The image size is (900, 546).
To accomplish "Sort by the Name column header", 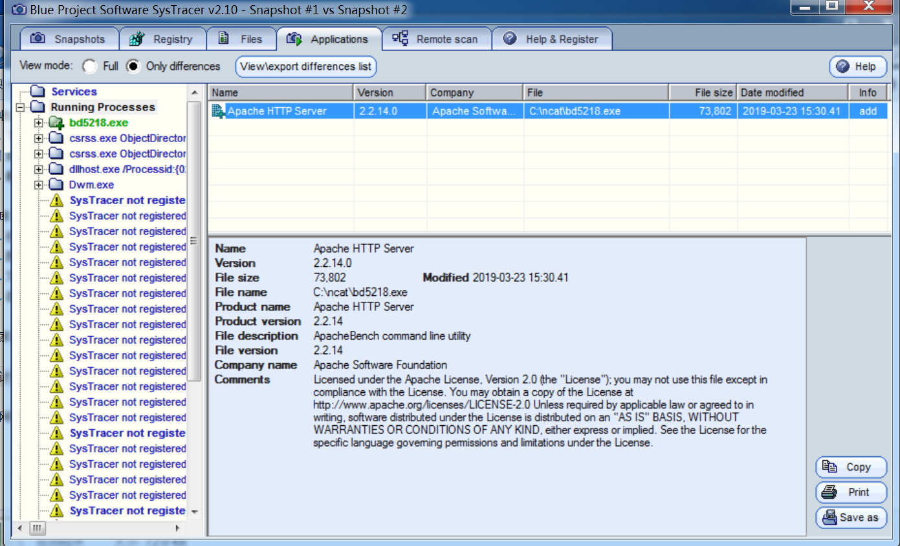I will (280, 92).
